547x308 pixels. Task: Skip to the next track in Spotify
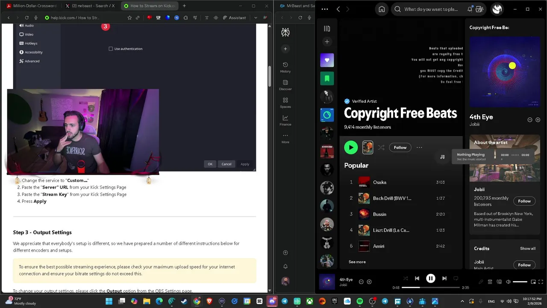pyautogui.click(x=444, y=278)
